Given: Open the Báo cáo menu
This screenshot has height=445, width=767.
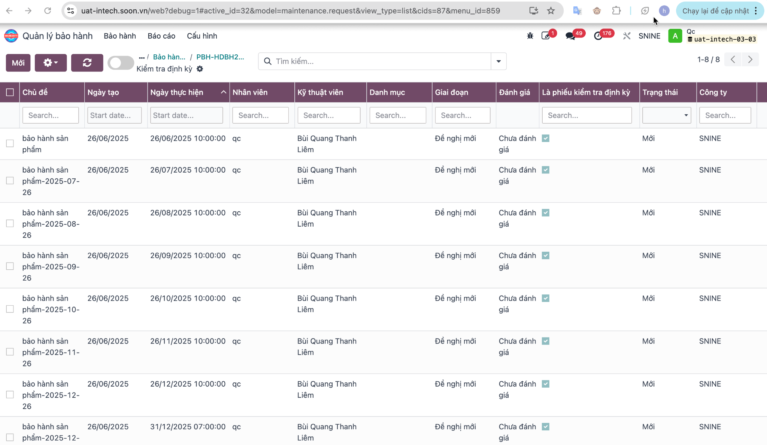Looking at the screenshot, I should [x=161, y=36].
